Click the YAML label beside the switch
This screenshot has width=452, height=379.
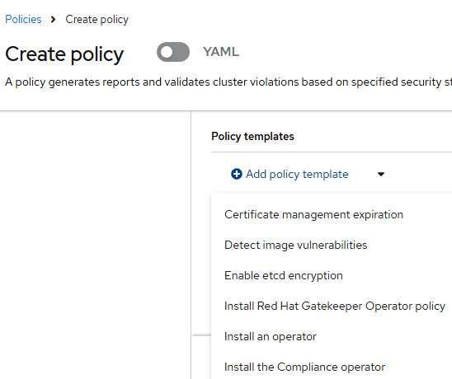click(221, 52)
